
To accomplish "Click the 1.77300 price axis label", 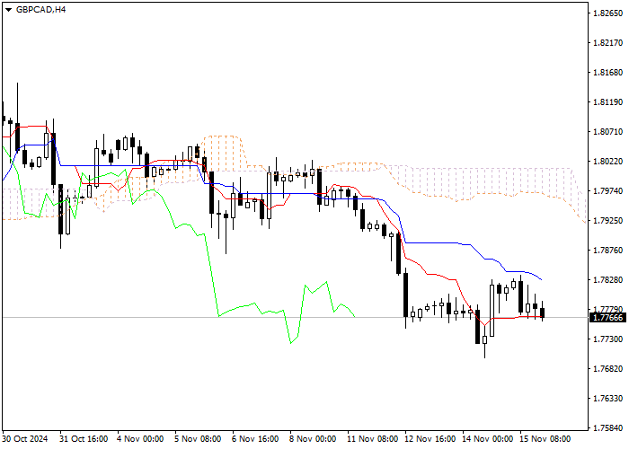I will tap(607, 339).
